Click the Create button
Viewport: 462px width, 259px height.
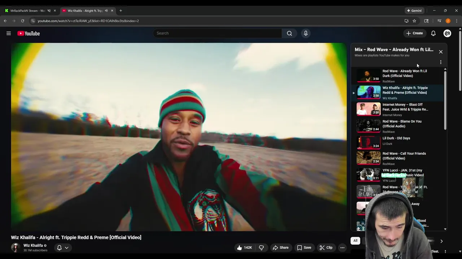coord(414,33)
